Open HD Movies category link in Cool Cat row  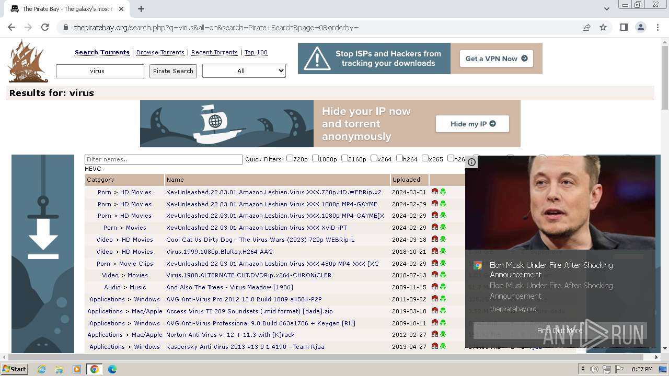pyautogui.click(x=136, y=240)
